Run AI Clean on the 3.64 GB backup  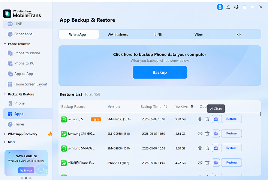click(x=216, y=134)
